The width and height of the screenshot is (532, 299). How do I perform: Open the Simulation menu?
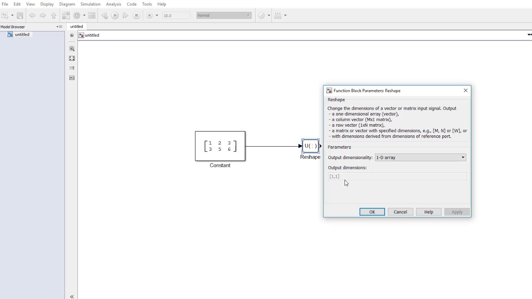(x=90, y=4)
